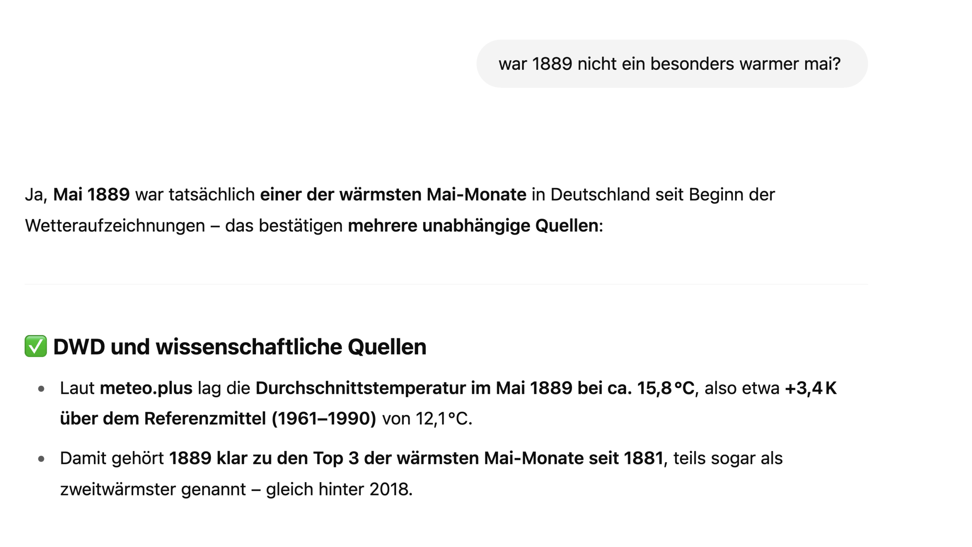This screenshot has height=547, width=972.
Task: Click the bold text Mai 1889
Action: [92, 194]
